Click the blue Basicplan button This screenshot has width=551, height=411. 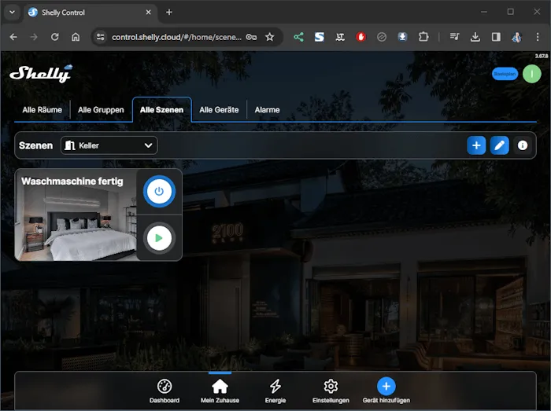pos(505,74)
